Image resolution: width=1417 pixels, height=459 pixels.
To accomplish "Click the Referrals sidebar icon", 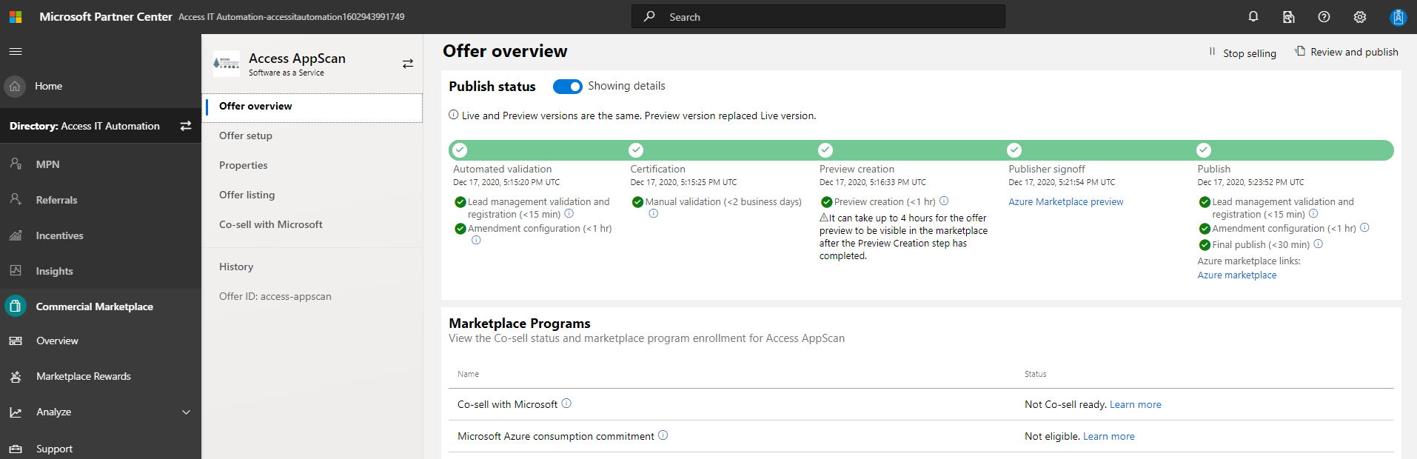I will (x=16, y=199).
